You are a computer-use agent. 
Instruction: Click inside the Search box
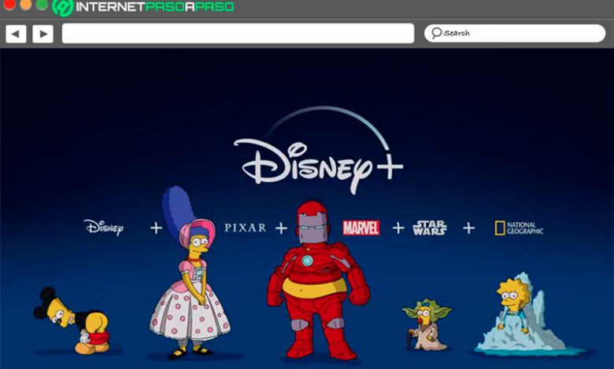coord(515,33)
